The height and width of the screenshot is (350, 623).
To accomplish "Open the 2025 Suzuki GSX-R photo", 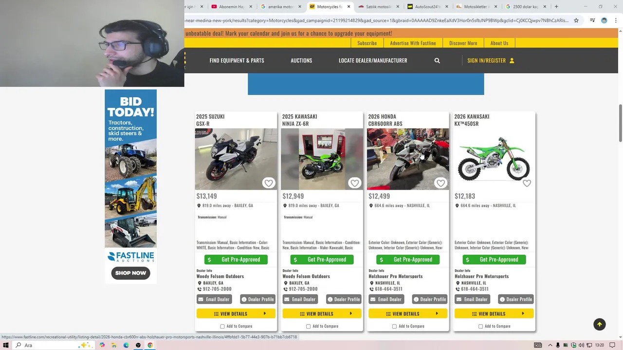I will click(x=236, y=159).
